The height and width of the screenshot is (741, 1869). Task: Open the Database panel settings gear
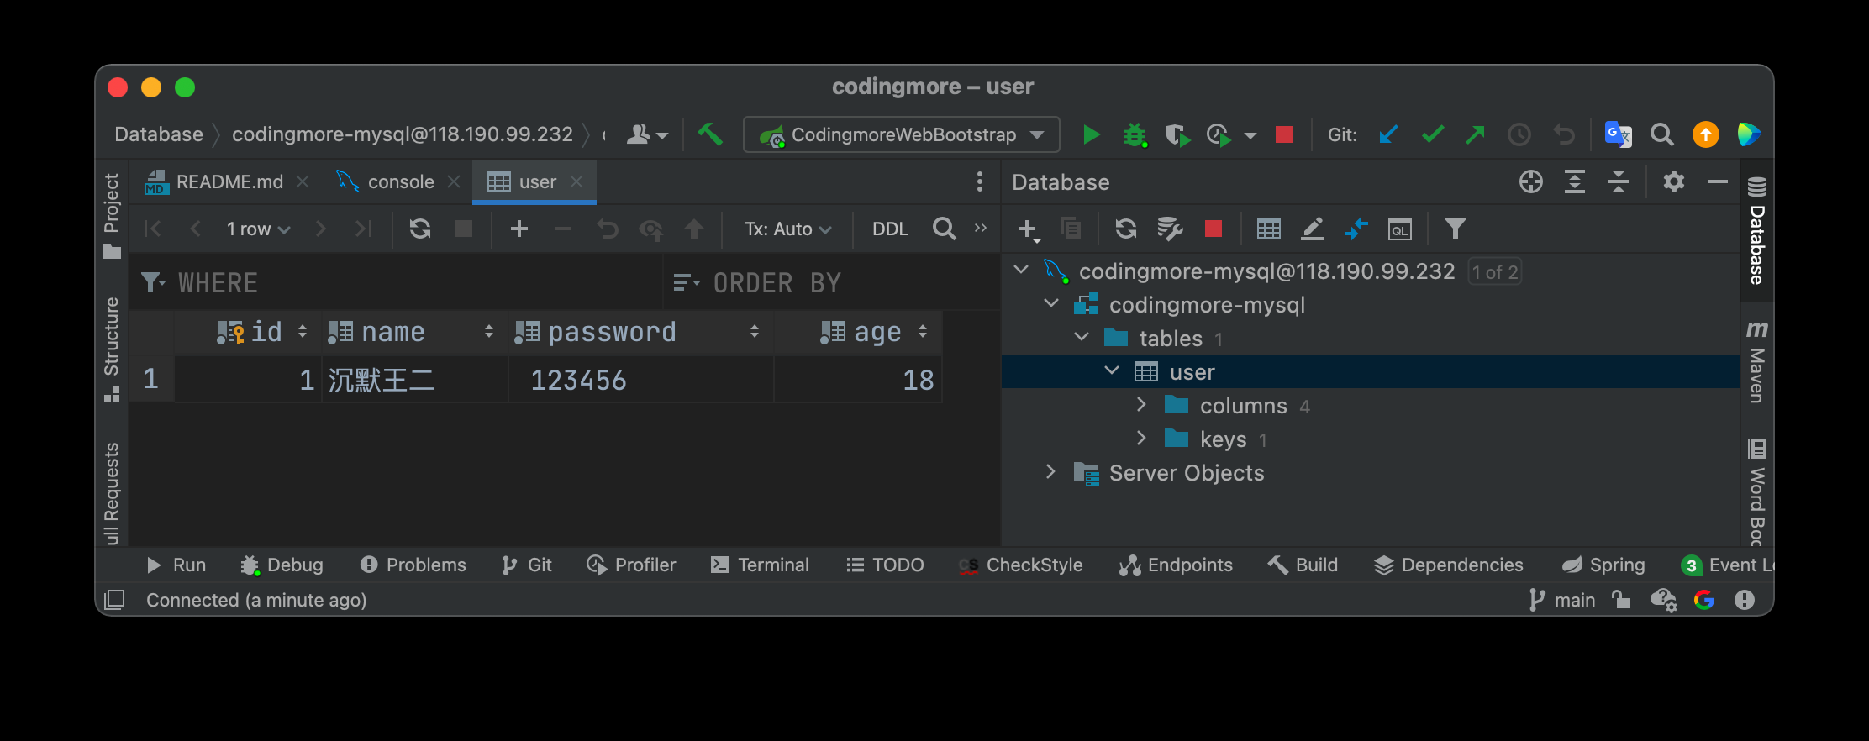pyautogui.click(x=1673, y=181)
